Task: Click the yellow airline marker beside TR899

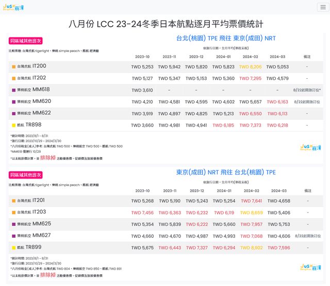Action: click(x=14, y=247)
